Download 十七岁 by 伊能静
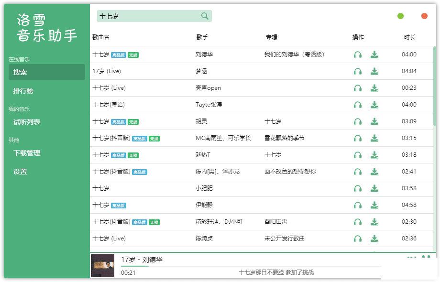The width and height of the screenshot is (440, 282). (x=374, y=206)
